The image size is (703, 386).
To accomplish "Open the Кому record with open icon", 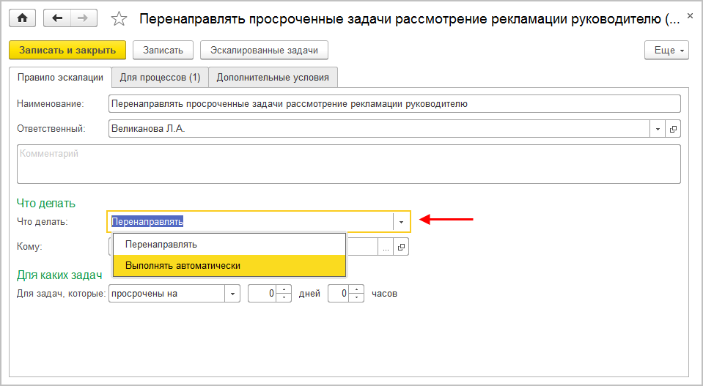I will coord(401,247).
